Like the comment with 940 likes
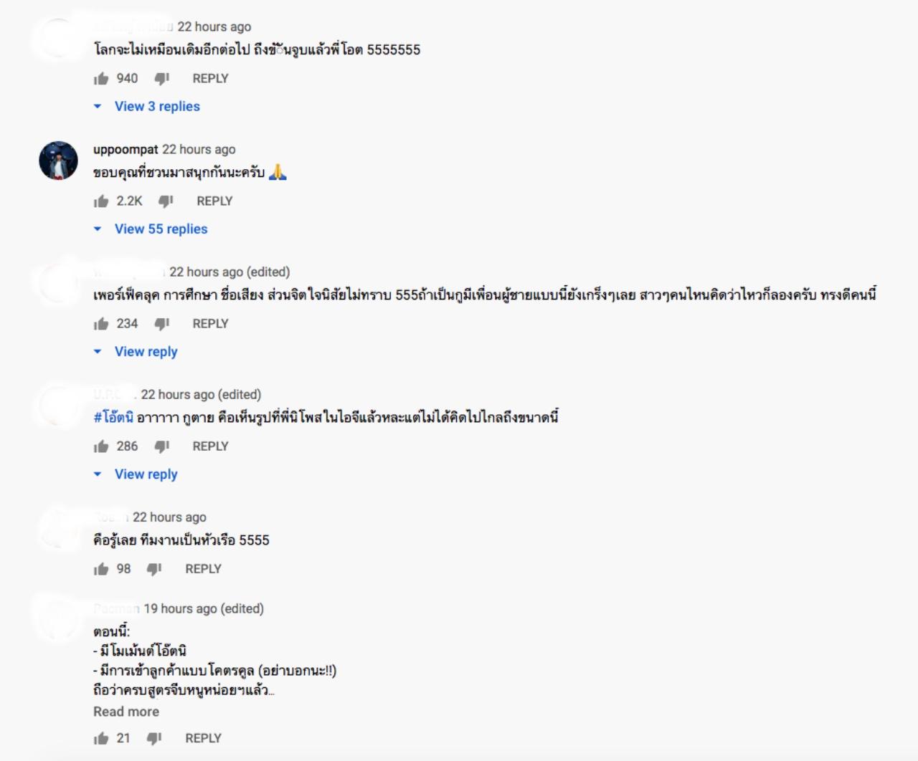The width and height of the screenshot is (918, 761). tap(101, 79)
